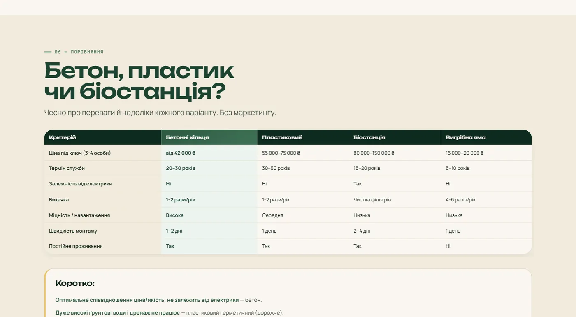
Task: Click the "Постійне проживання" row label
Action: pos(76,246)
